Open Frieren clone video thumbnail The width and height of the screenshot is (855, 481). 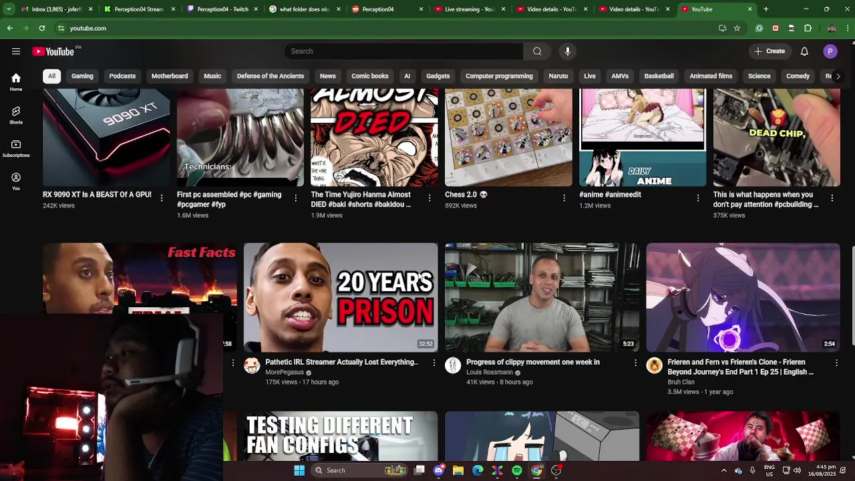pos(743,297)
